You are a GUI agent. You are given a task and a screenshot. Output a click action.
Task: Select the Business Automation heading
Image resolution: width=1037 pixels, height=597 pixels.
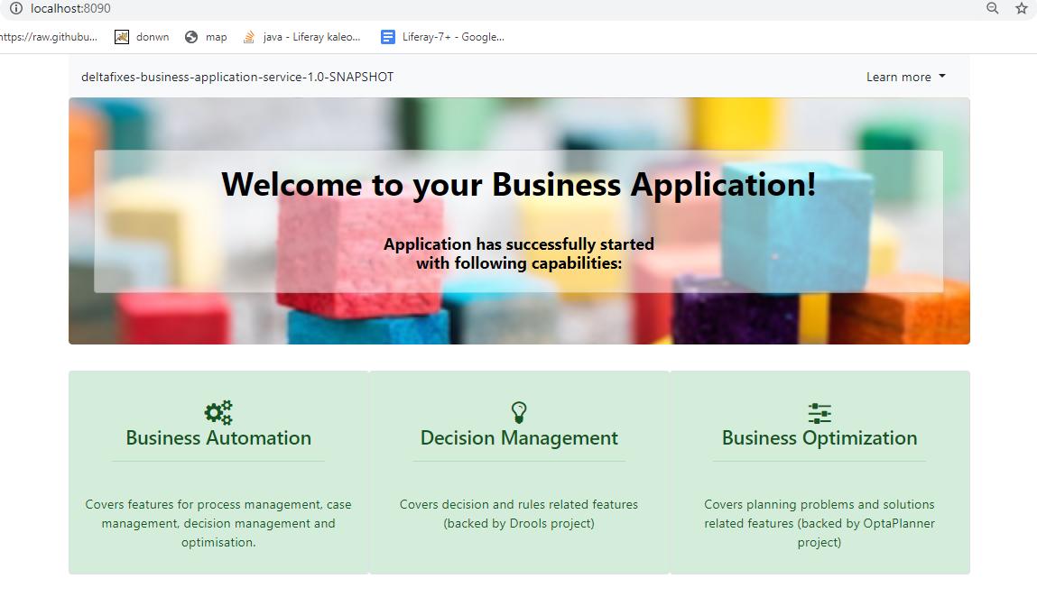218,438
